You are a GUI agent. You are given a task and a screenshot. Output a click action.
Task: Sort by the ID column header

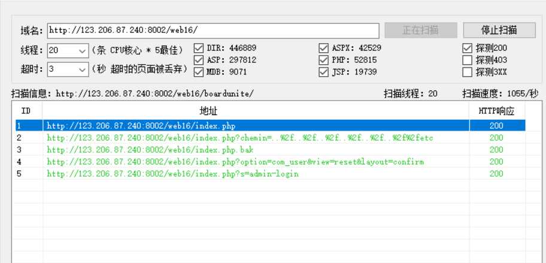point(27,111)
